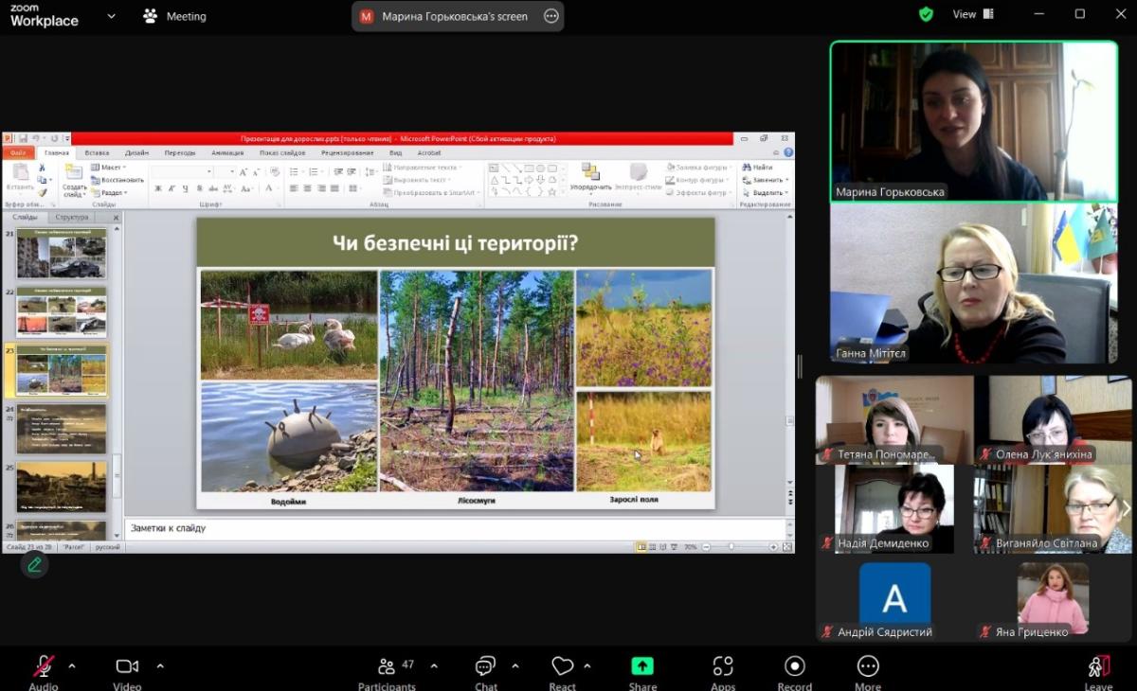Select Марина Горьковська's video tile

click(x=973, y=120)
